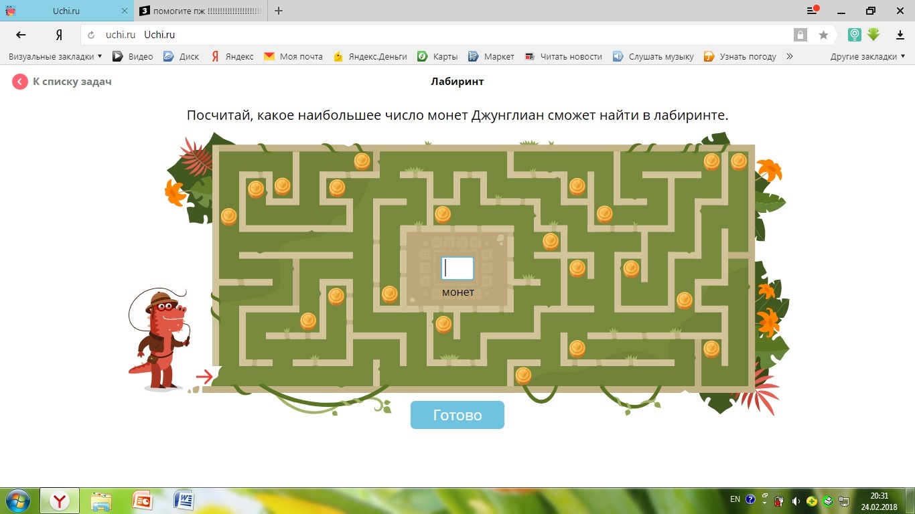Screen dimensions: 915x514
Task: Open the Маркет bookmark
Action: (491, 57)
